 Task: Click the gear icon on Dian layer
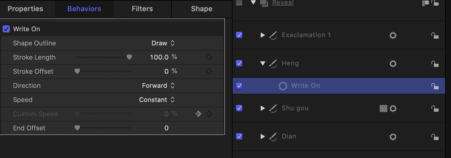[x=393, y=137]
